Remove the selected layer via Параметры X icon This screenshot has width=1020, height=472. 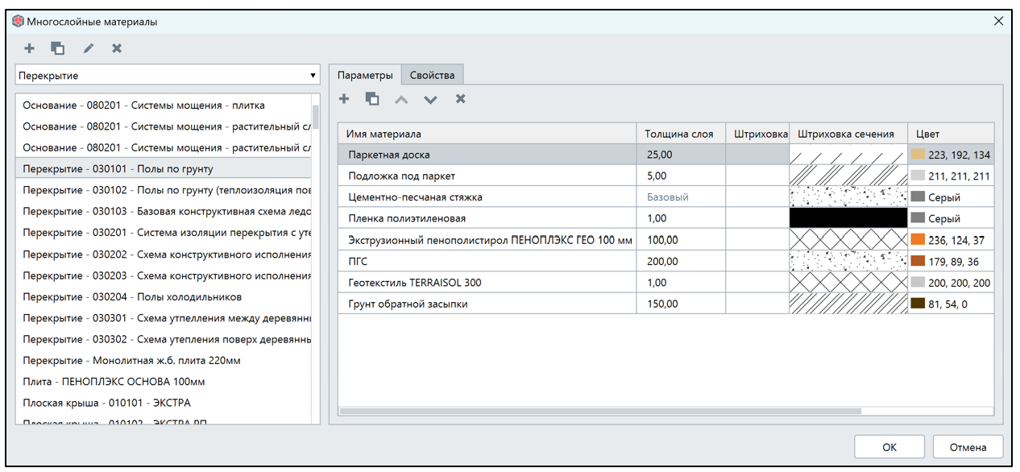tap(460, 99)
